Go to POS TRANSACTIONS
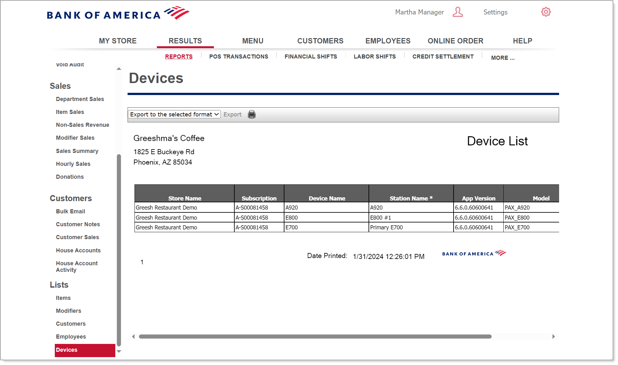618x365 pixels. point(239,56)
